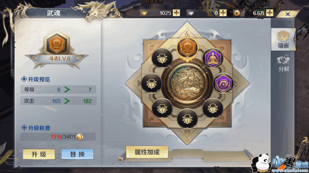Tap the locked slot at lower right
The height and width of the screenshot is (173, 309).
[213, 108]
